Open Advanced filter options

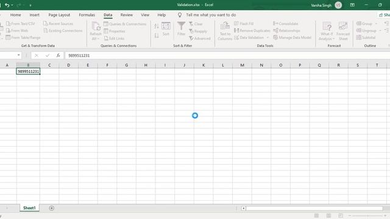(200, 38)
